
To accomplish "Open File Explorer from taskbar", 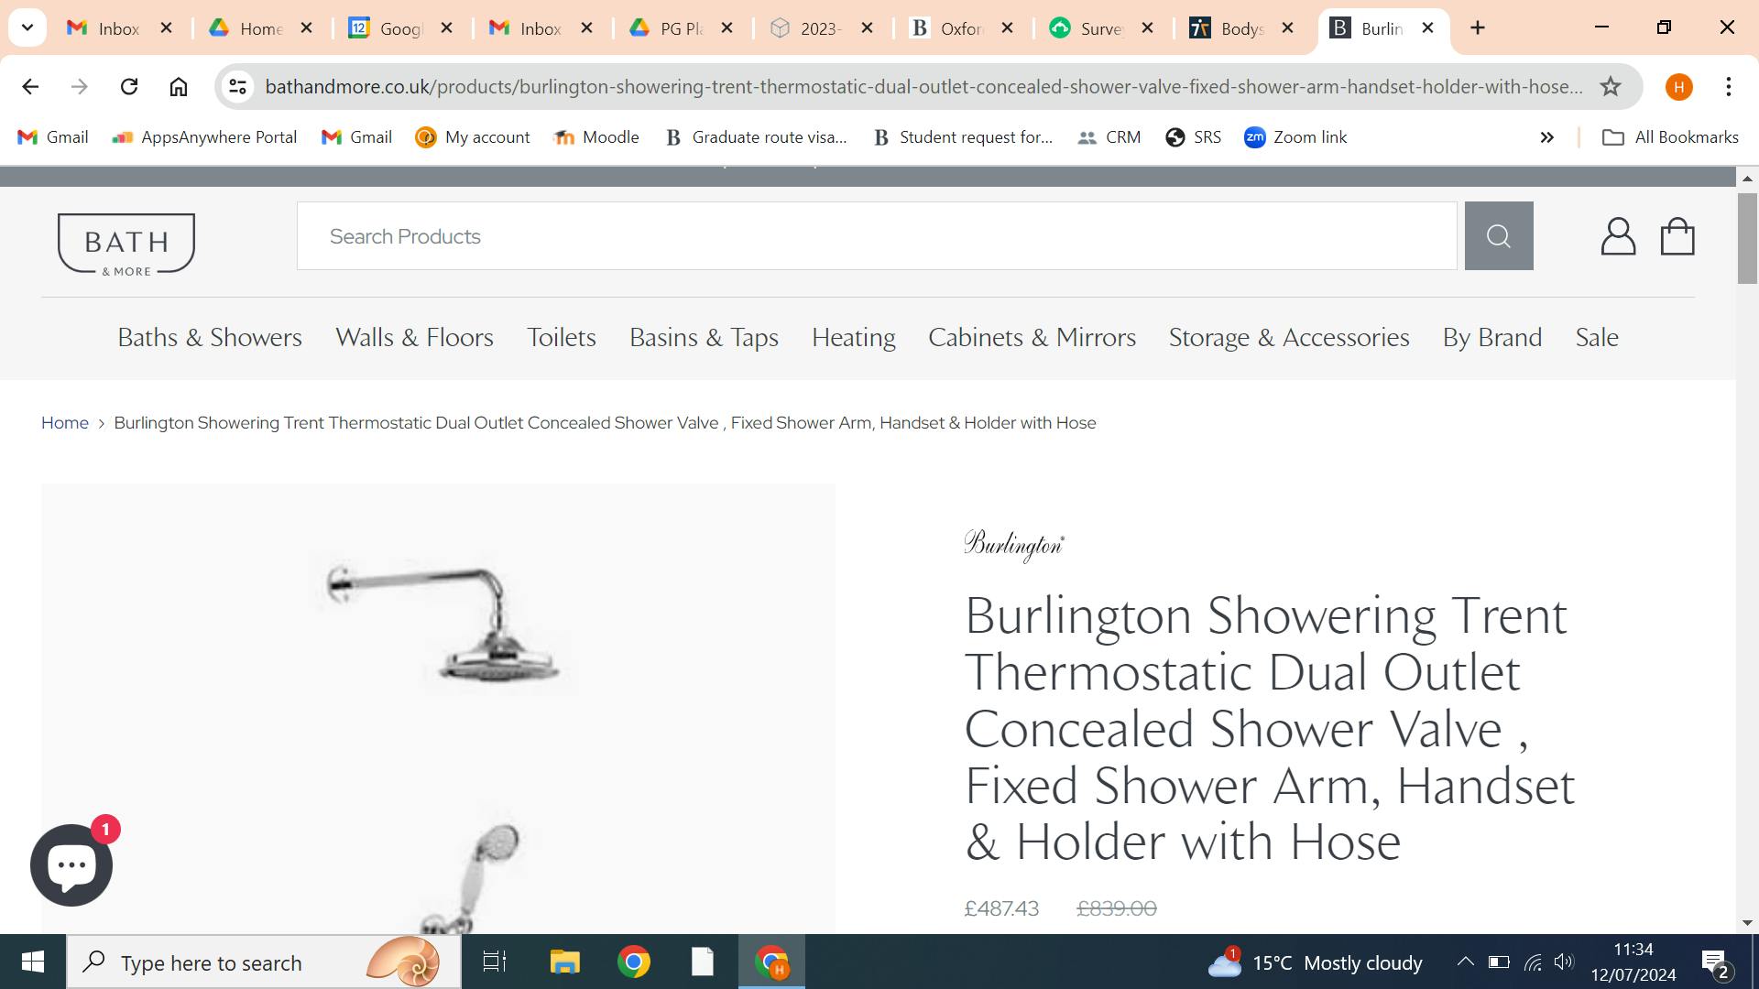I will click(564, 962).
